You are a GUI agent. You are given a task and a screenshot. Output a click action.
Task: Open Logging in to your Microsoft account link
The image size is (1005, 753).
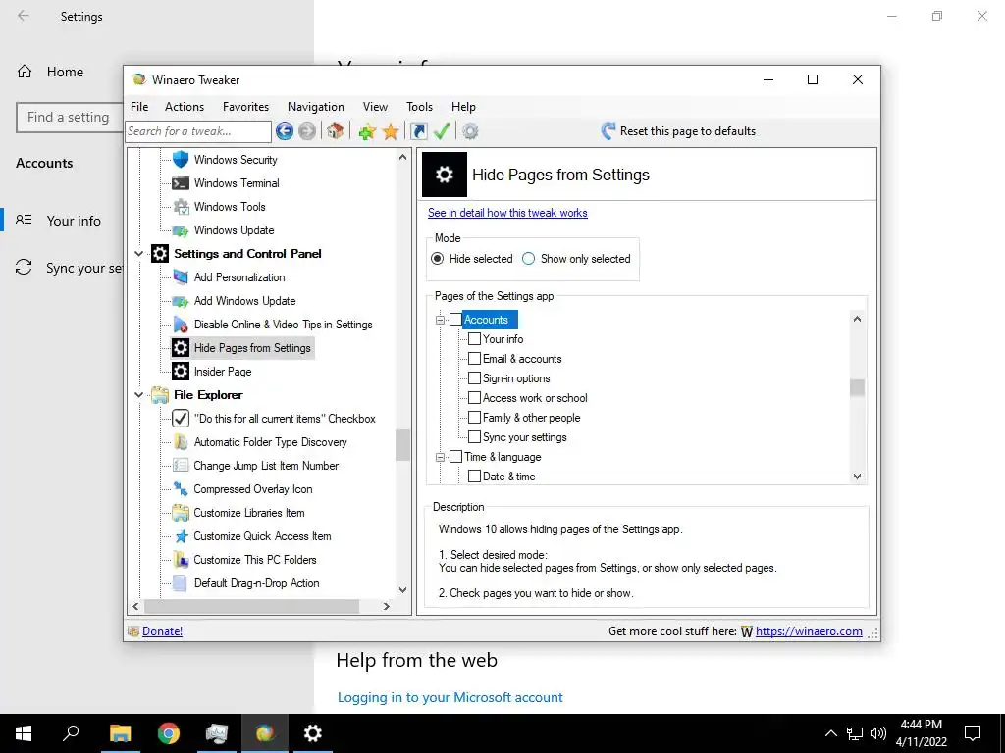(450, 697)
